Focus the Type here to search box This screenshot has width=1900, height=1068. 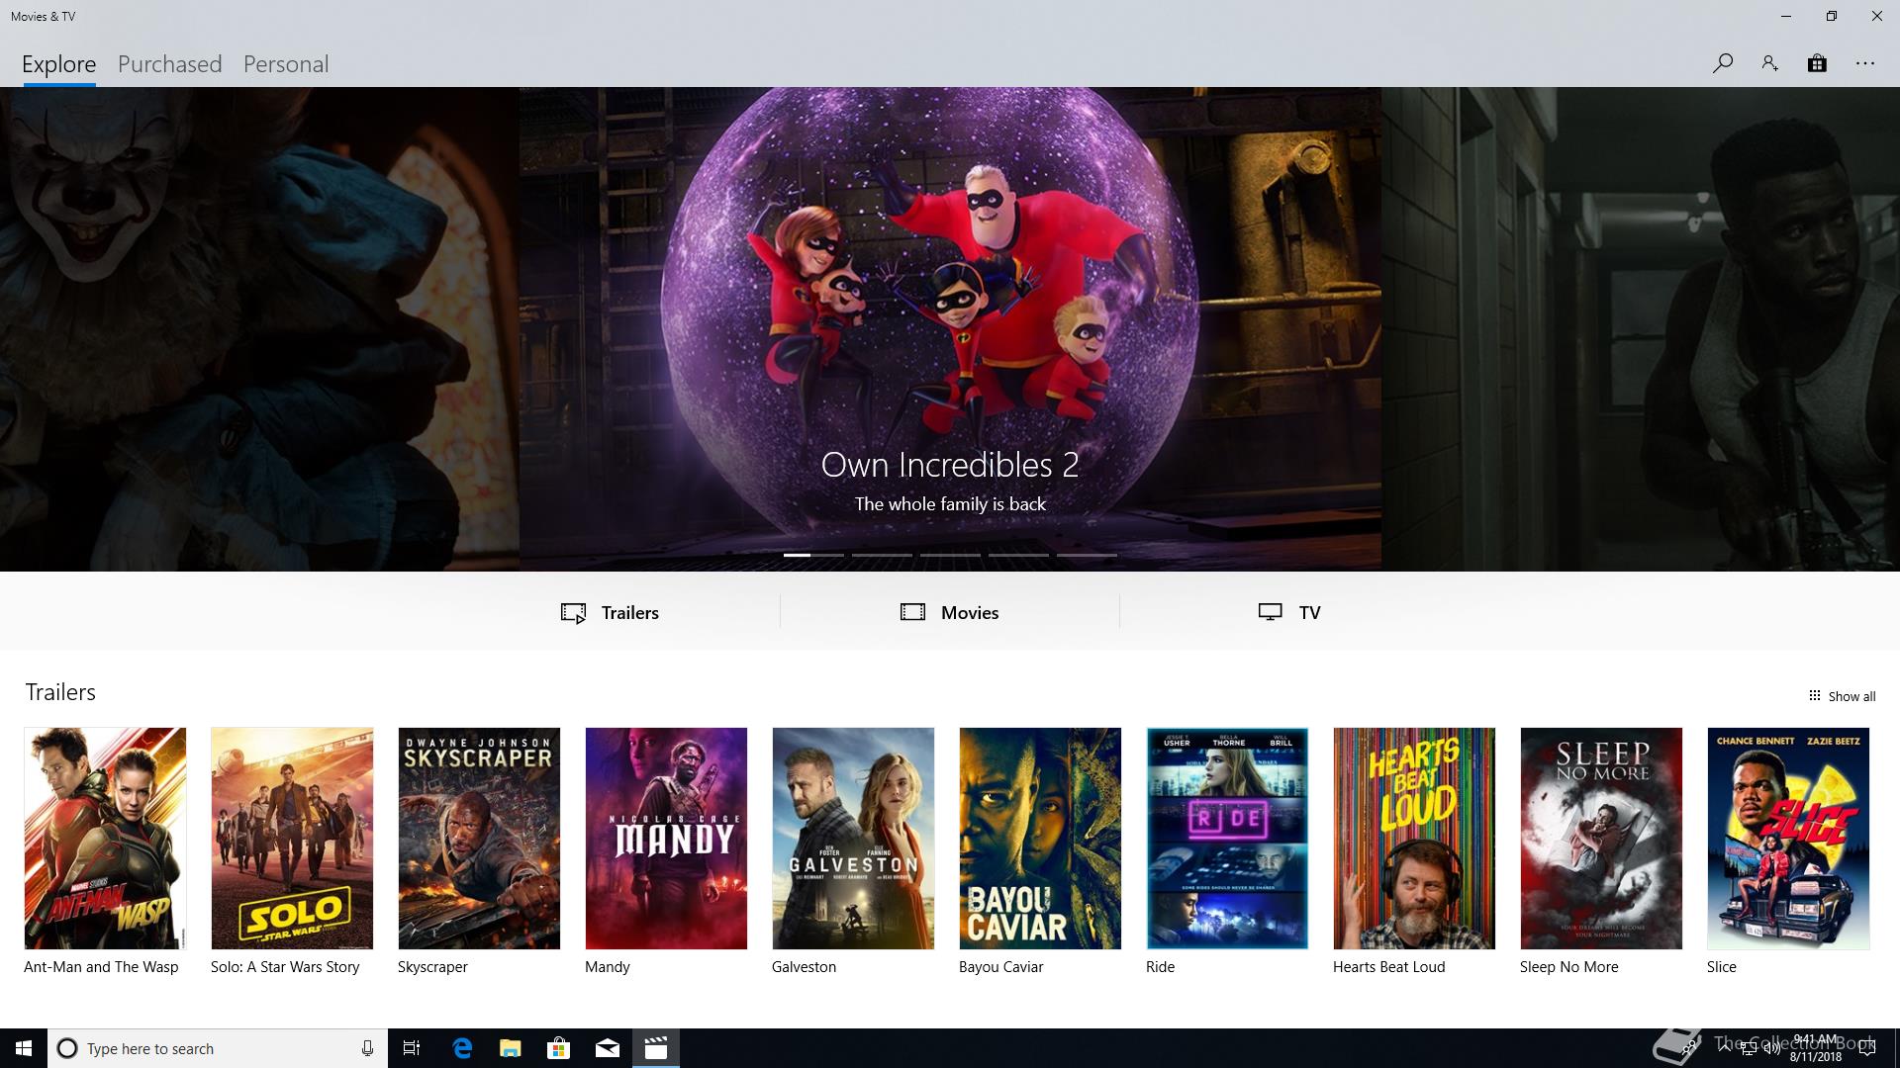pos(218,1048)
